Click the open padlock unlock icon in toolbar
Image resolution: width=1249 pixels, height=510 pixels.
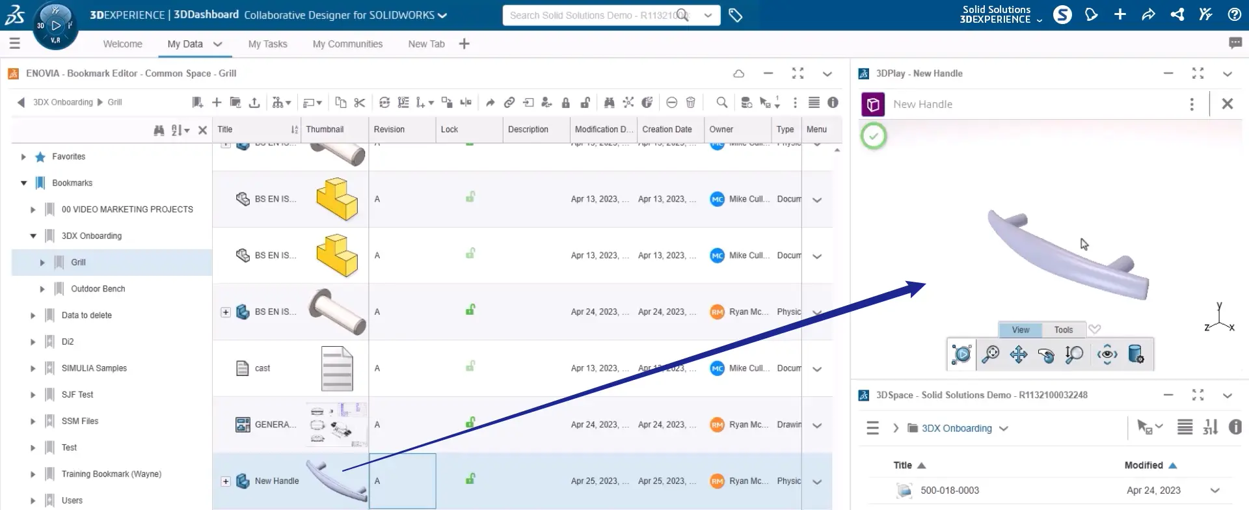click(585, 103)
